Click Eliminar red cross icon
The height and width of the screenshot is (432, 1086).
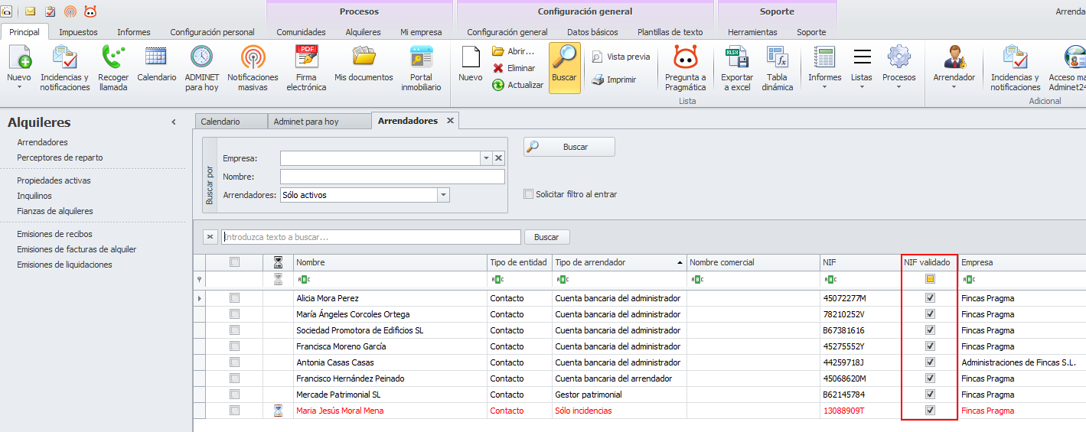coord(498,68)
